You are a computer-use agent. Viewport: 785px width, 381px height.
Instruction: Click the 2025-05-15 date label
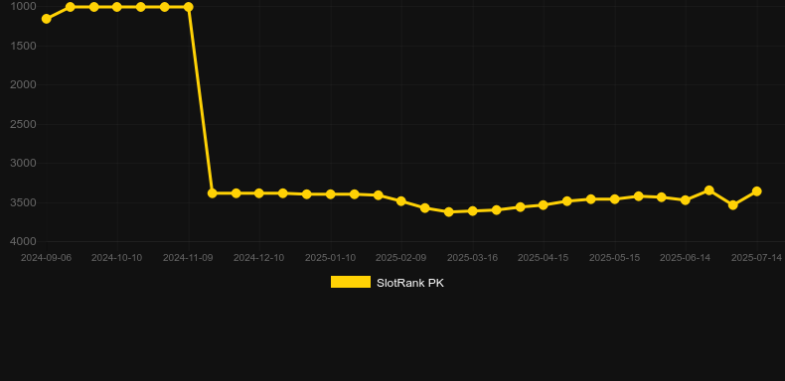click(x=615, y=258)
